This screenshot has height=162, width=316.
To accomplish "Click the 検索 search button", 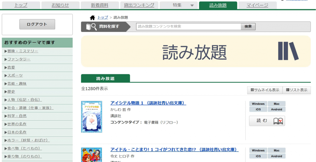I will coord(248,26).
